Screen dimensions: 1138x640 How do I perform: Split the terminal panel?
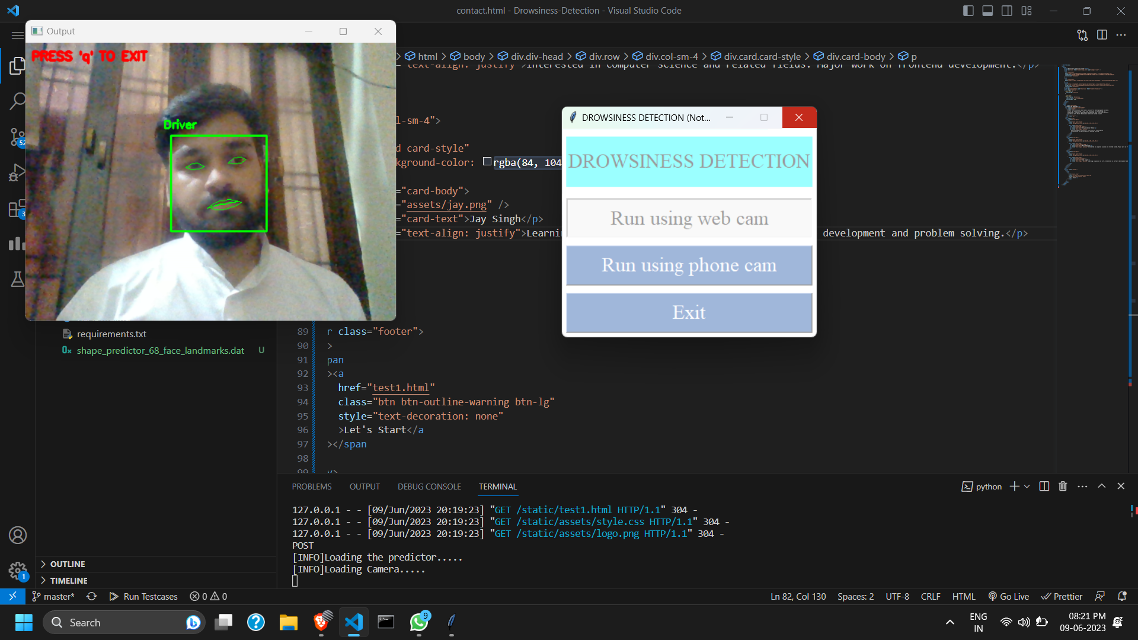coord(1044,487)
